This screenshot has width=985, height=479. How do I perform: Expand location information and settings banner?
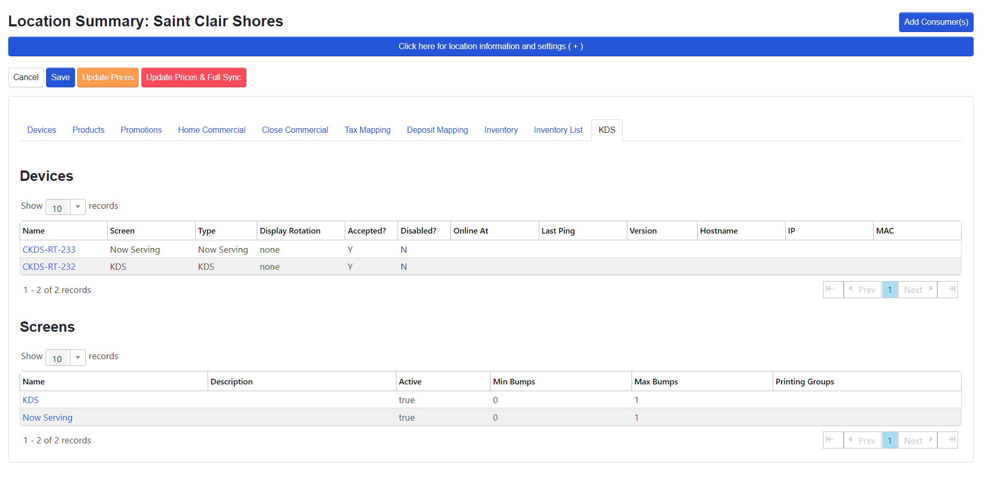tap(491, 46)
